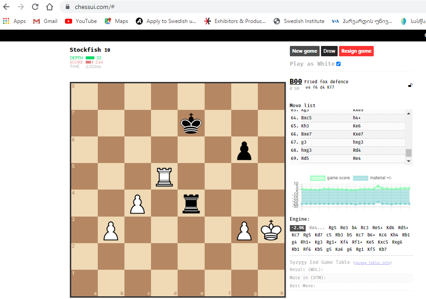
Task: Select black move Ke6 in list
Action: [x=357, y=126]
